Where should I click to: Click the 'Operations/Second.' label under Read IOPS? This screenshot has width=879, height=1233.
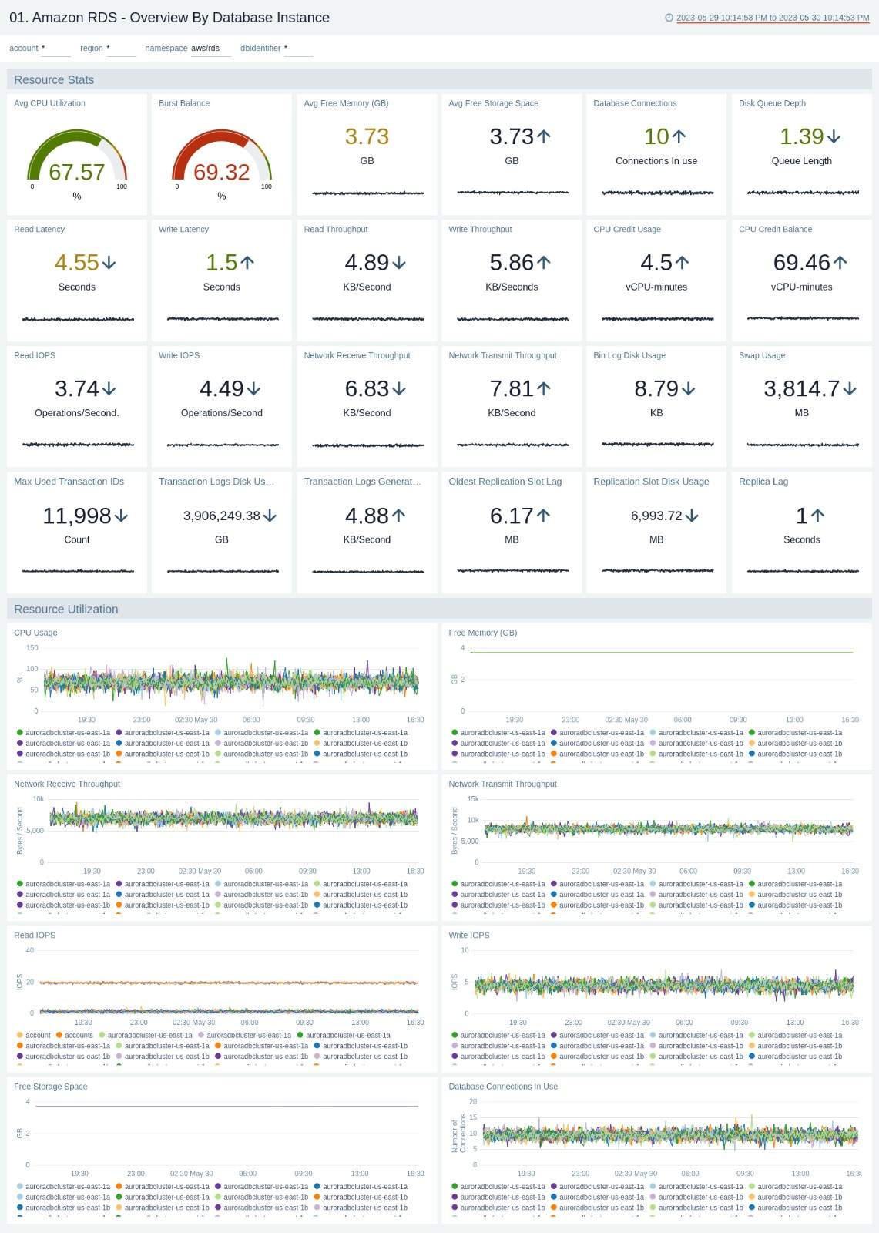(x=77, y=413)
